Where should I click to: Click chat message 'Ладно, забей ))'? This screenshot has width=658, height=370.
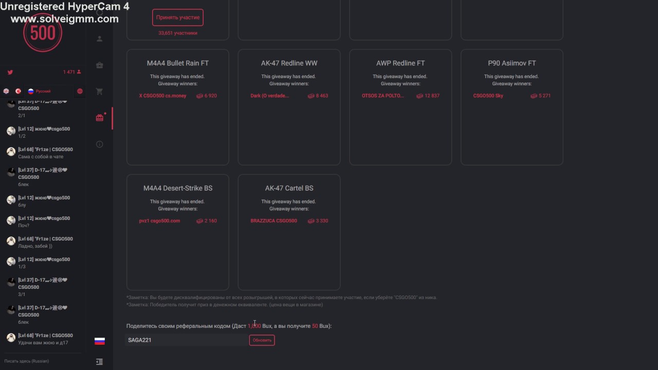[35, 246]
